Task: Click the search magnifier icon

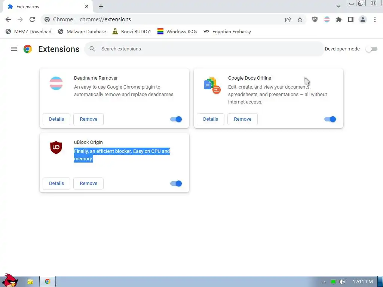Action: point(92,49)
